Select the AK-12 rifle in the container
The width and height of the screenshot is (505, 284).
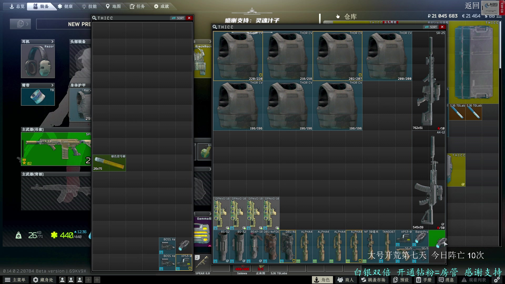click(x=429, y=180)
